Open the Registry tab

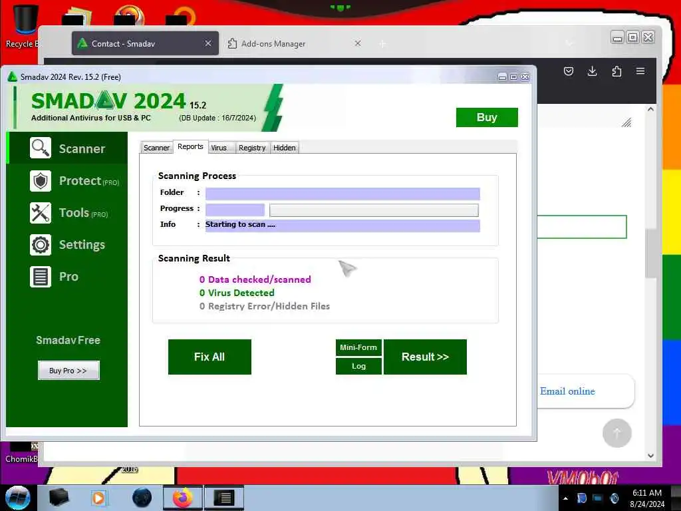click(x=252, y=148)
